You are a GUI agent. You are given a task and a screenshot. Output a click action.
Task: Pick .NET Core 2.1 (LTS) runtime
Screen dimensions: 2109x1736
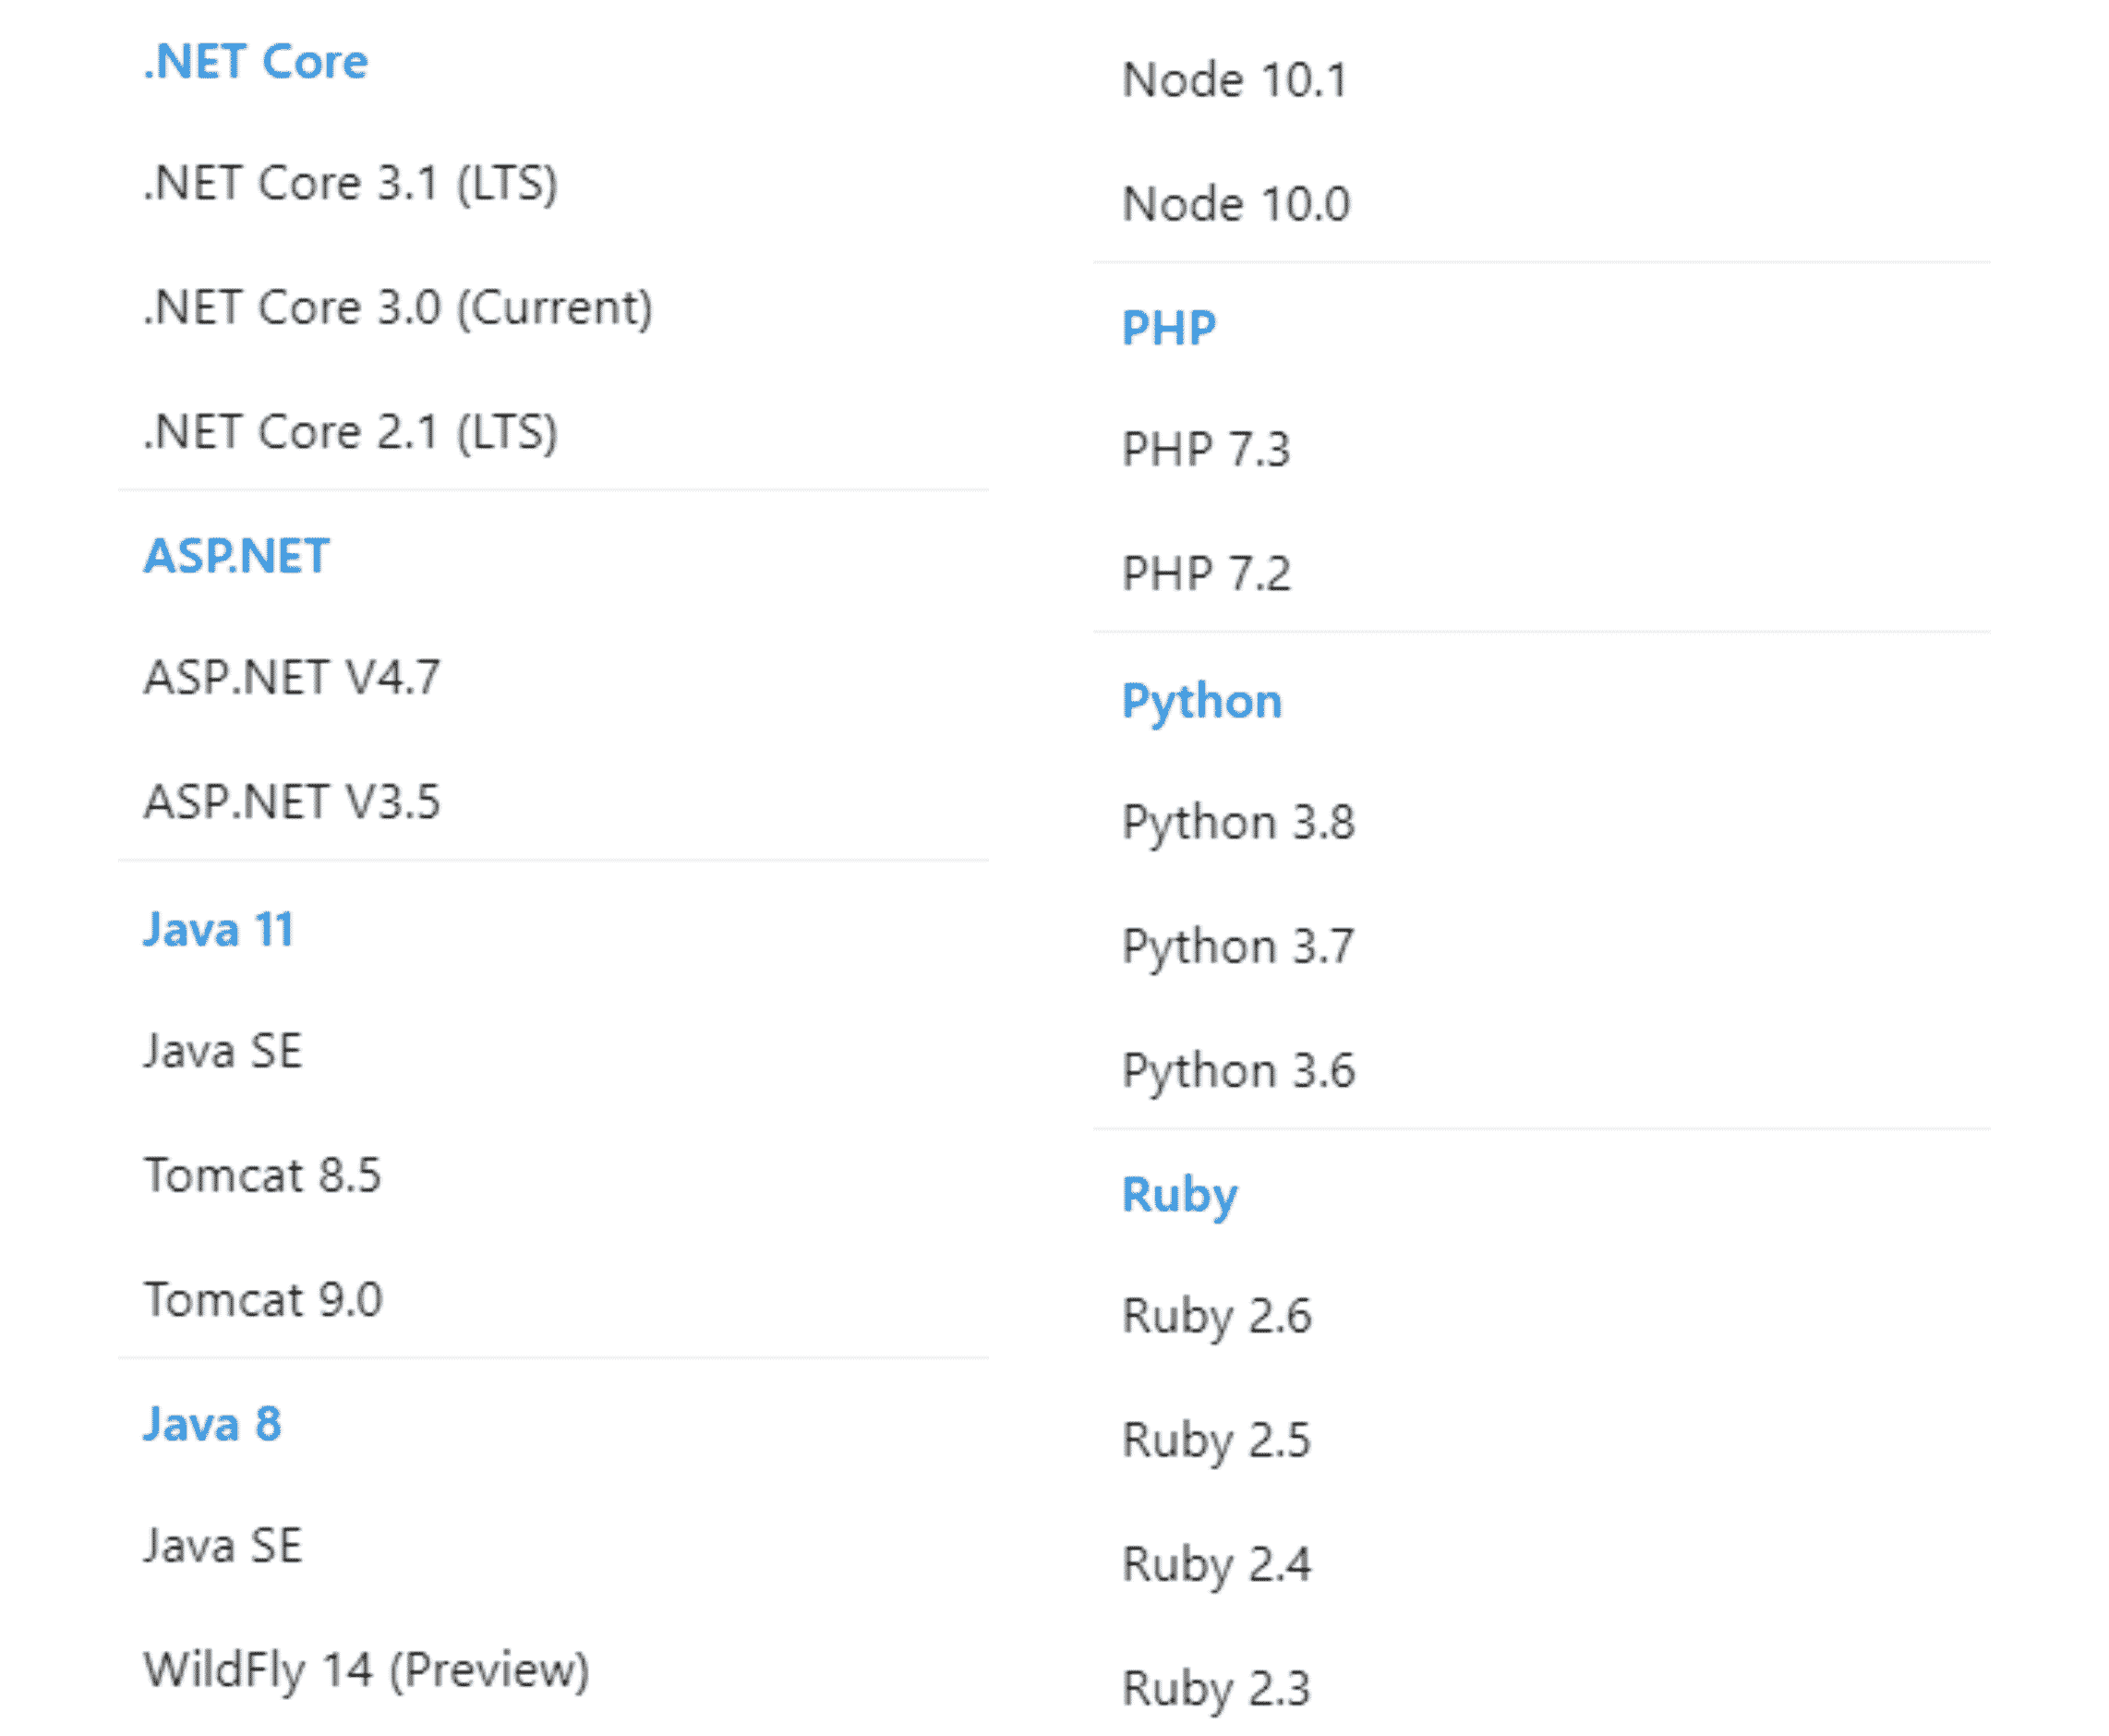(350, 432)
